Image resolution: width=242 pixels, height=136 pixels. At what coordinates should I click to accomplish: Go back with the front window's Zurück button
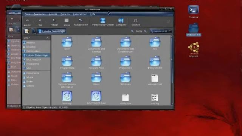28,22
